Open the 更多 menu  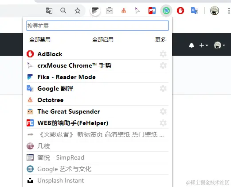tap(161, 40)
